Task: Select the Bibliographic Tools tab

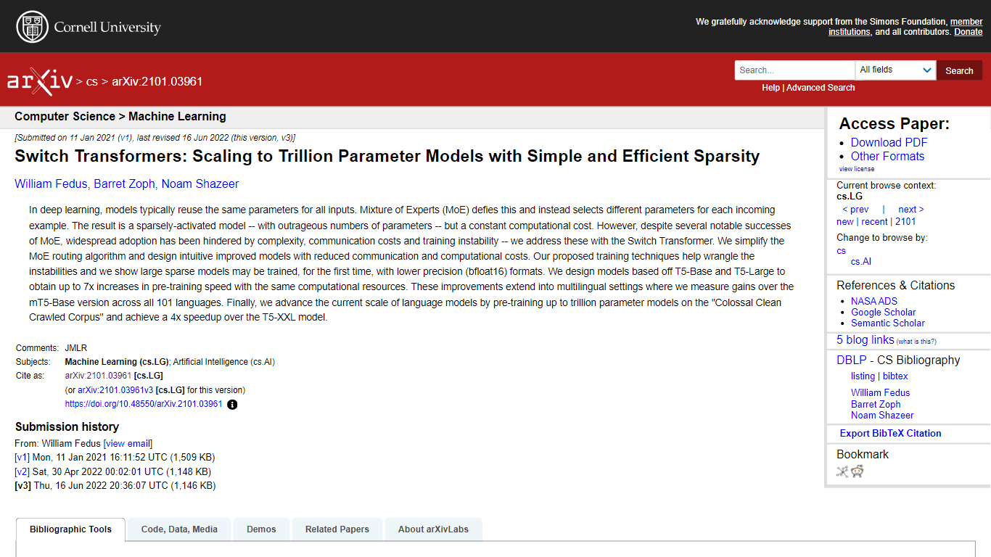Action: tap(70, 529)
